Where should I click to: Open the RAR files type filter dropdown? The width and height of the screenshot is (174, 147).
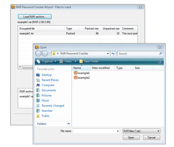point(141,131)
